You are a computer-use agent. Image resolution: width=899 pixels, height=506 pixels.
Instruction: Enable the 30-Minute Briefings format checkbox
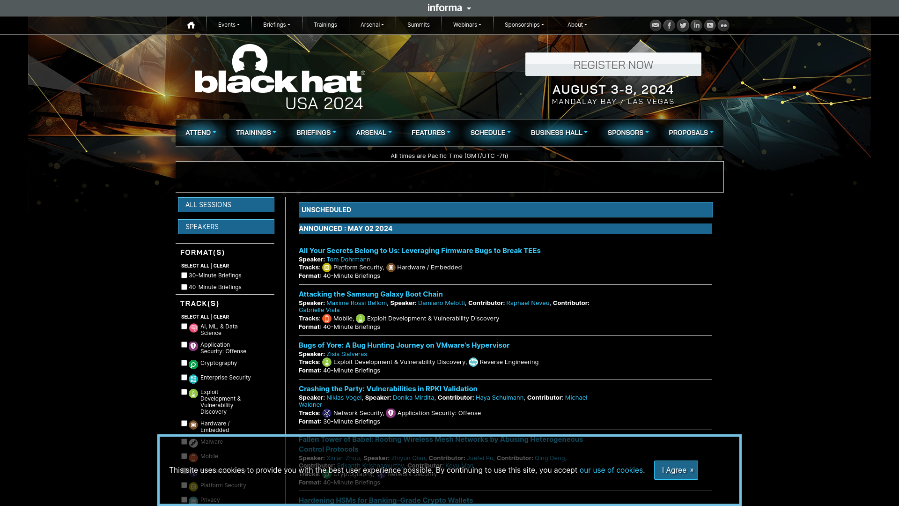coord(184,275)
